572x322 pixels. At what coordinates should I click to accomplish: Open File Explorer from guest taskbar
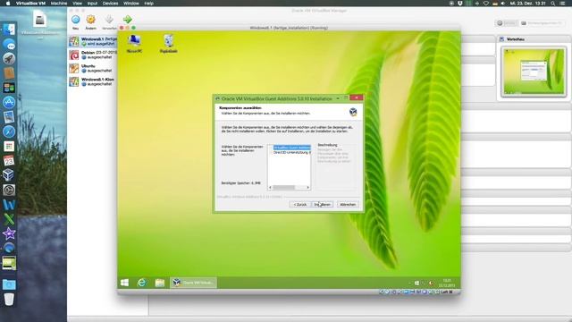159,283
